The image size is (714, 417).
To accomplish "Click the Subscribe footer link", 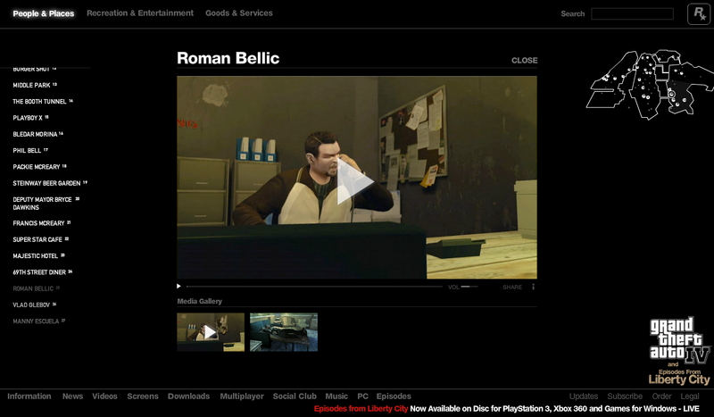I will pos(625,396).
